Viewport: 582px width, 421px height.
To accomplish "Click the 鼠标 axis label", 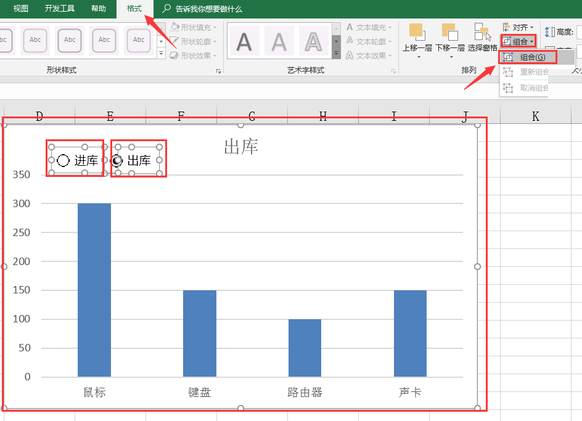I will coord(94,392).
